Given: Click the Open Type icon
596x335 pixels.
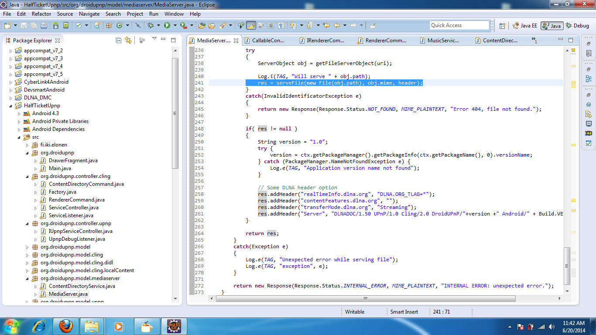Looking at the screenshot, I should pyautogui.click(x=202, y=25).
